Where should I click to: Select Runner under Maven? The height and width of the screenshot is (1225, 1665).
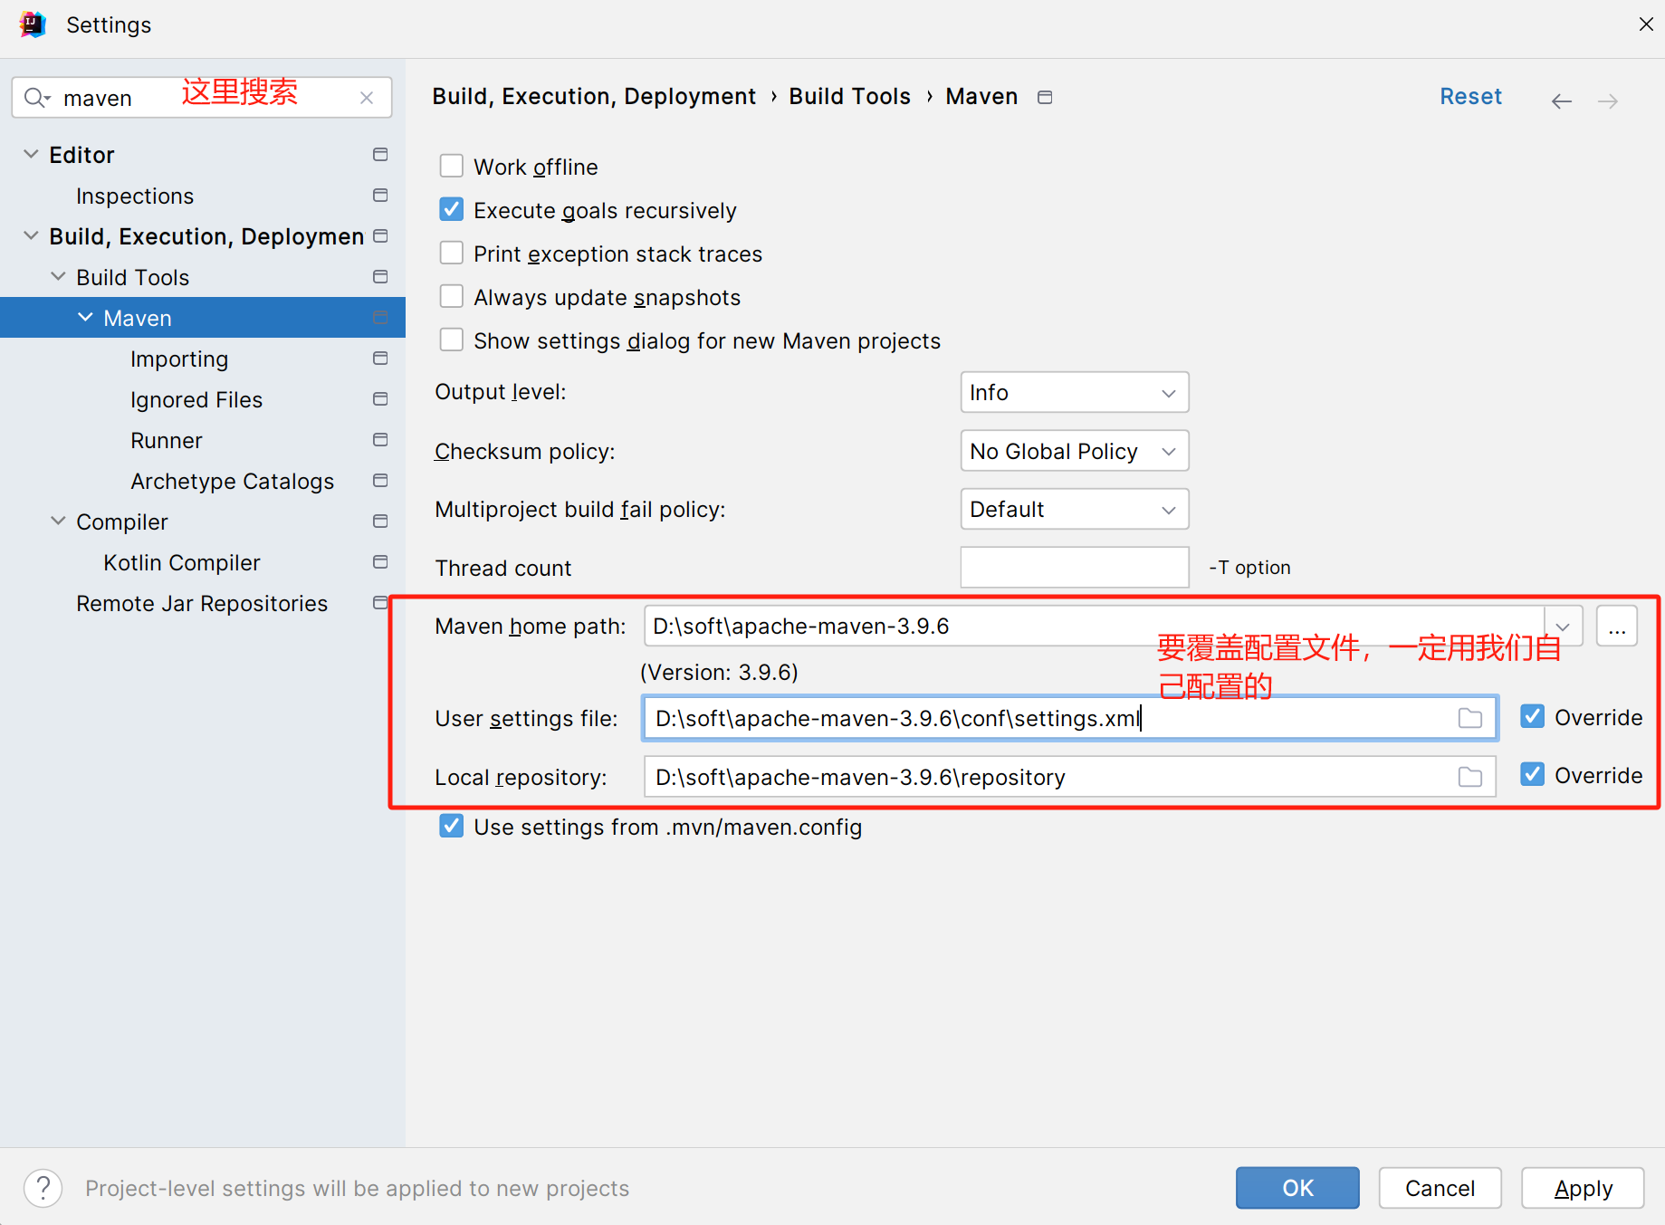coord(167,441)
